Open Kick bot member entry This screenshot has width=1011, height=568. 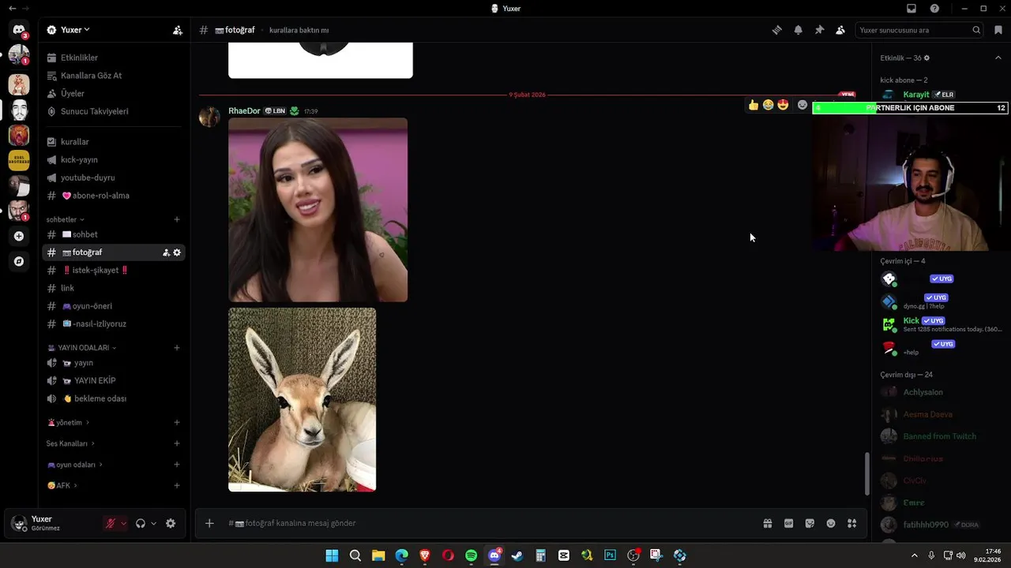[940, 324]
